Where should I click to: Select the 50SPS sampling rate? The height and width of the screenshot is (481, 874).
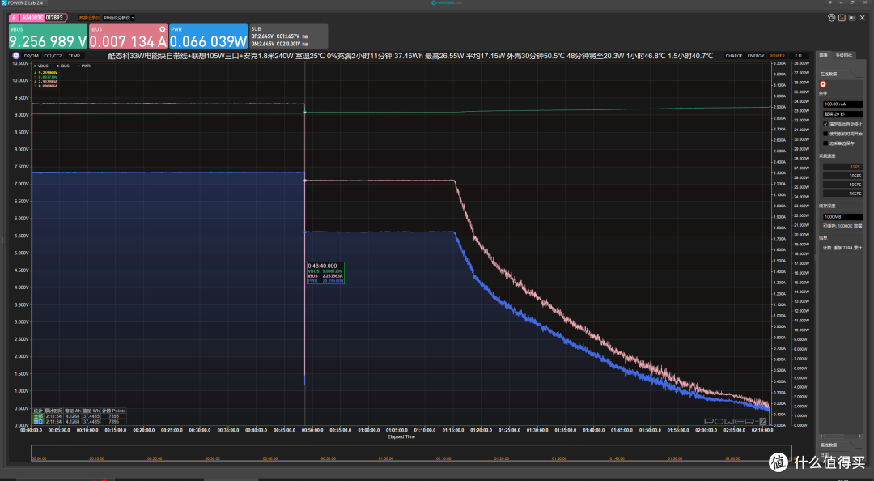click(x=842, y=185)
